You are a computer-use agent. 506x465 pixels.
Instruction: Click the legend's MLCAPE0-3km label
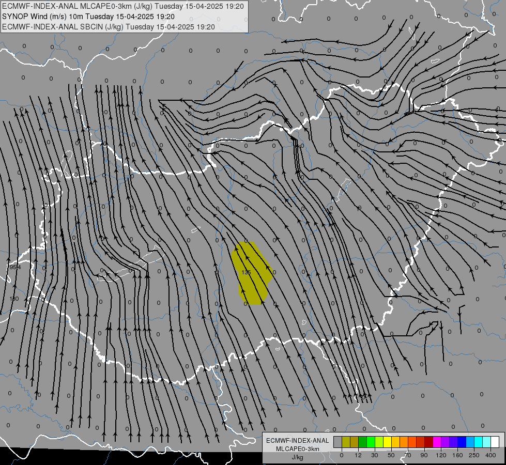pos(297,449)
